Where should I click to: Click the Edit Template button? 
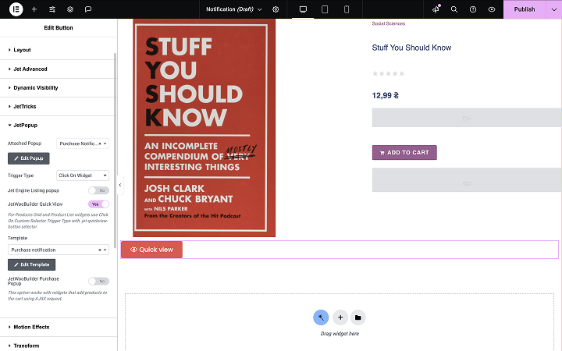pos(31,264)
